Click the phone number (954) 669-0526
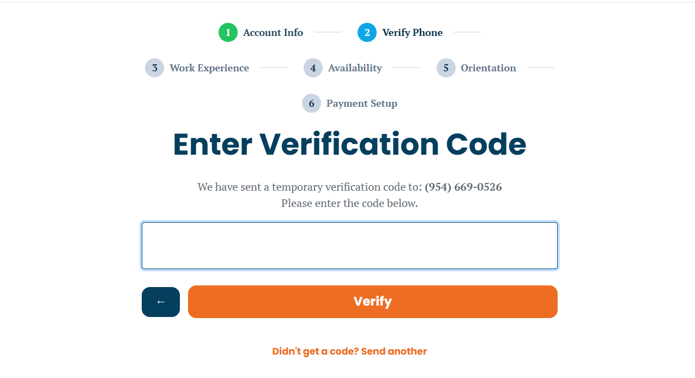Viewport: 695px width, 378px height. click(463, 187)
